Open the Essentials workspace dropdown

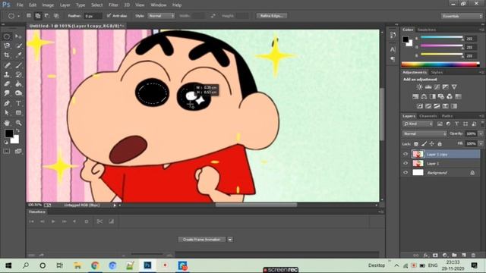tap(462, 16)
